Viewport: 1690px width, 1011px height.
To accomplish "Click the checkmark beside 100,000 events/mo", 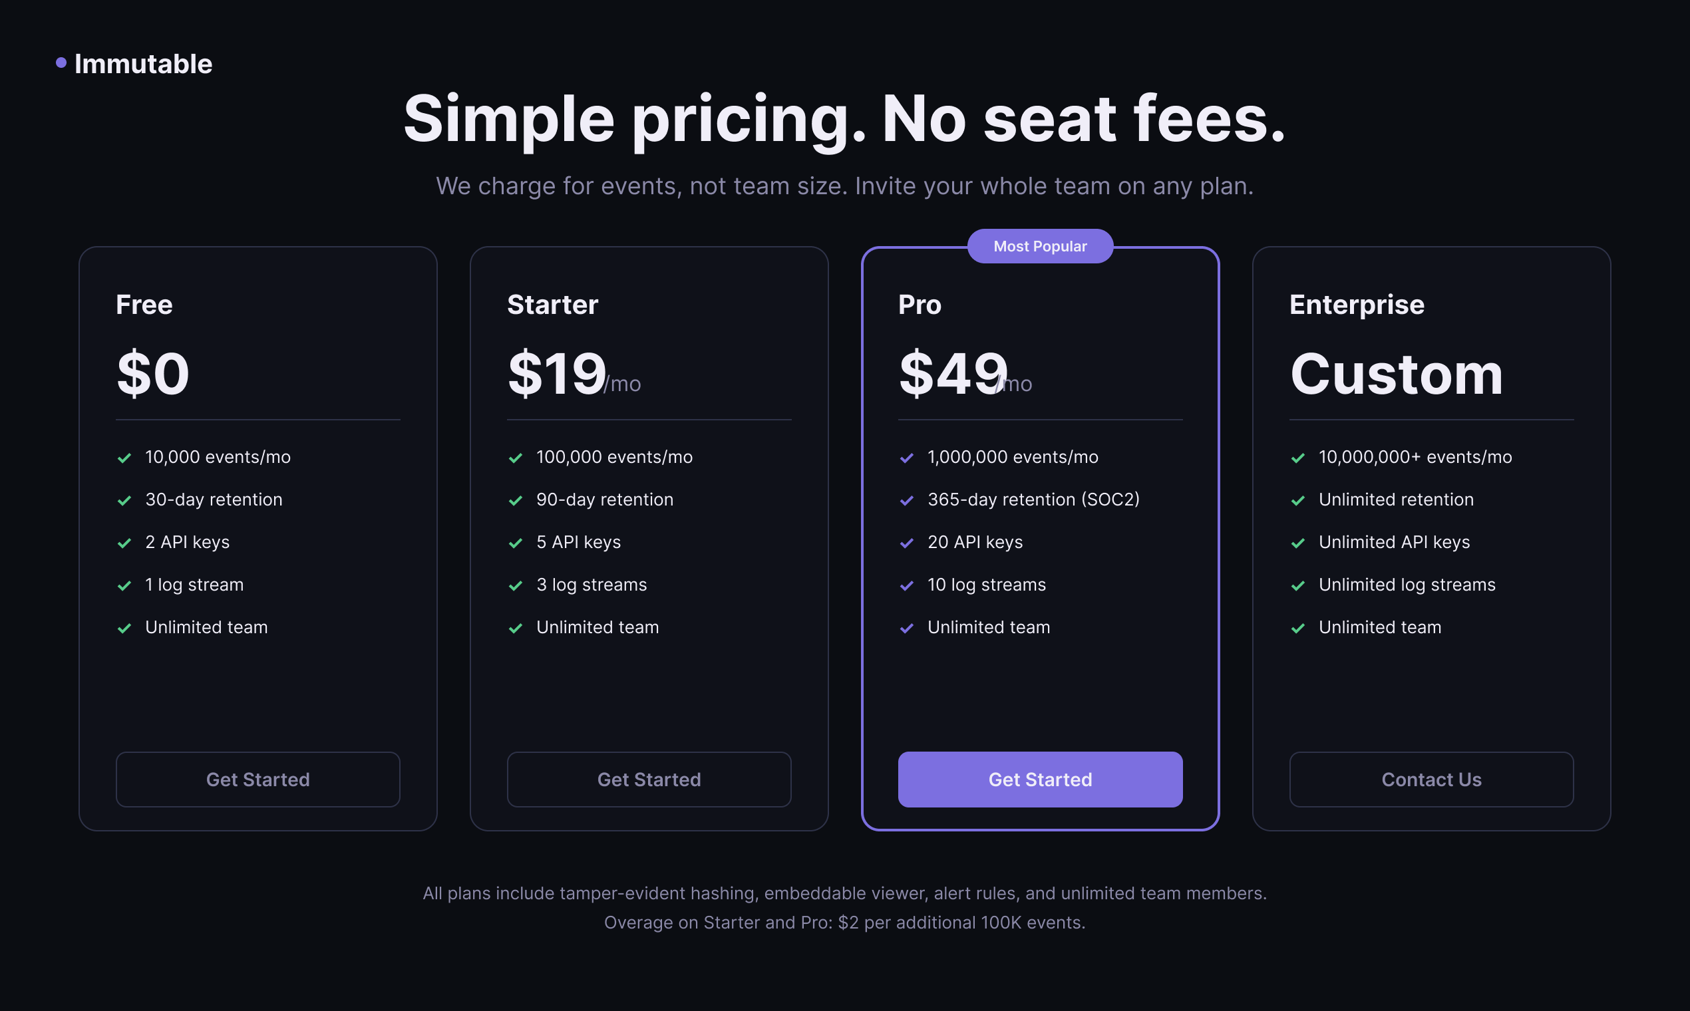I will point(515,458).
